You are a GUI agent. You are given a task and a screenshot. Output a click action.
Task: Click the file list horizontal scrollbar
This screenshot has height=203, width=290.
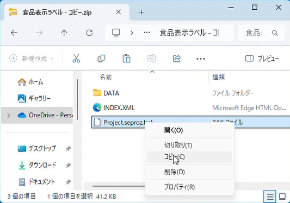pyautogui.click(x=119, y=186)
